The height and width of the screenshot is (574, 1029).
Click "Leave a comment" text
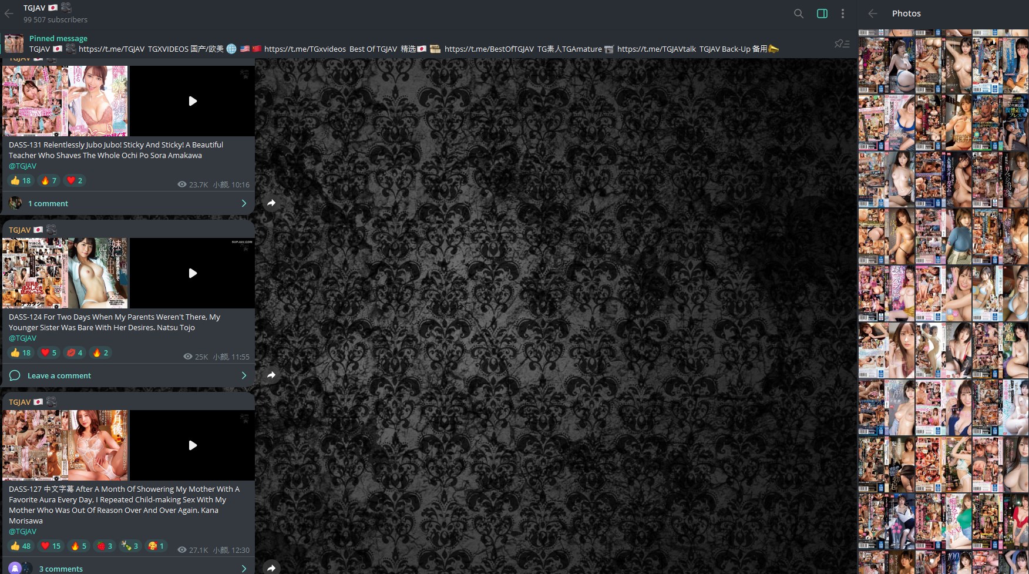(59, 375)
